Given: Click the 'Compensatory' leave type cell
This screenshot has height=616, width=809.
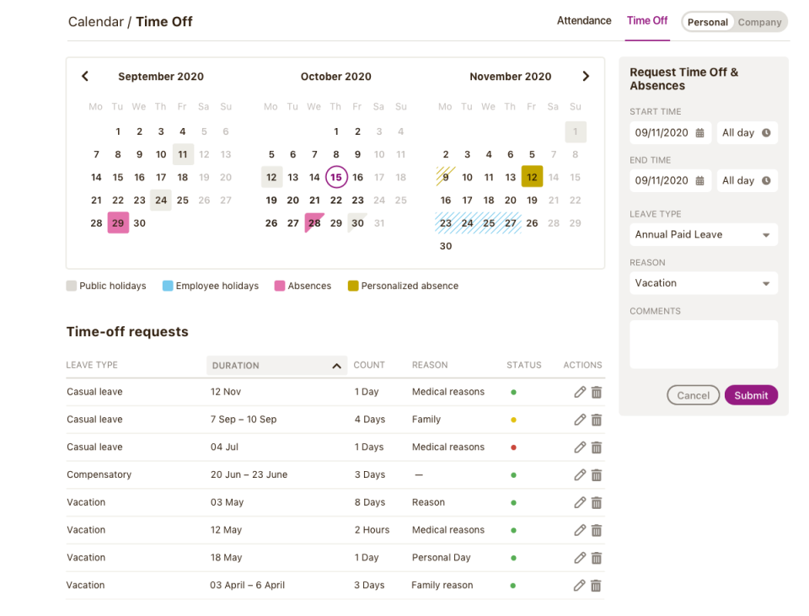Looking at the screenshot, I should click(x=99, y=474).
